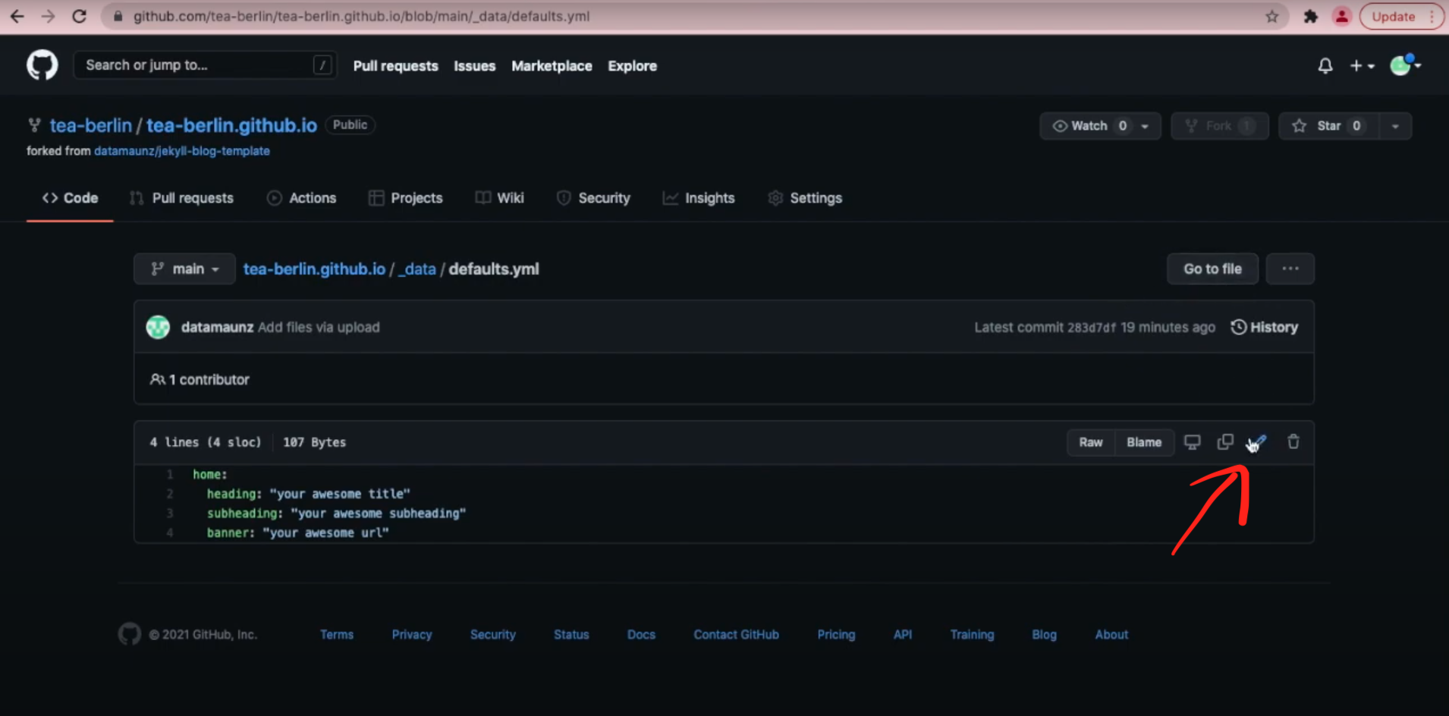The width and height of the screenshot is (1449, 716).
Task: Focus the Search or jump to field
Action: coord(205,65)
